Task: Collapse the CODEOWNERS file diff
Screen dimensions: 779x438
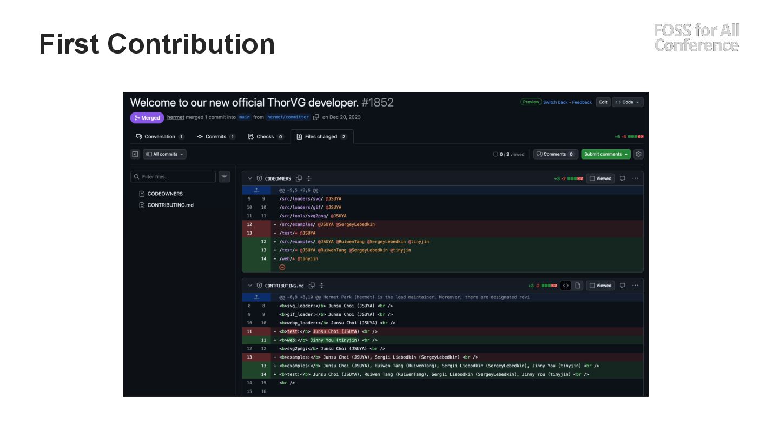Action: click(250, 178)
